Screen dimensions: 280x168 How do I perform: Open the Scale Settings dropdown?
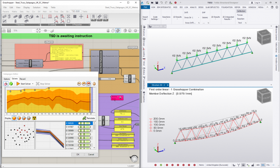pyautogui.click(x=155, y=19)
